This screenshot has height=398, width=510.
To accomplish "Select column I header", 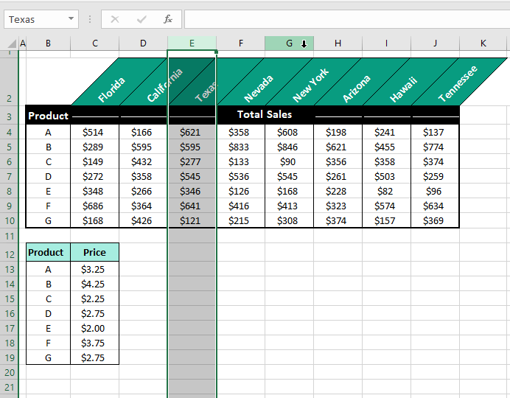I will [x=386, y=43].
